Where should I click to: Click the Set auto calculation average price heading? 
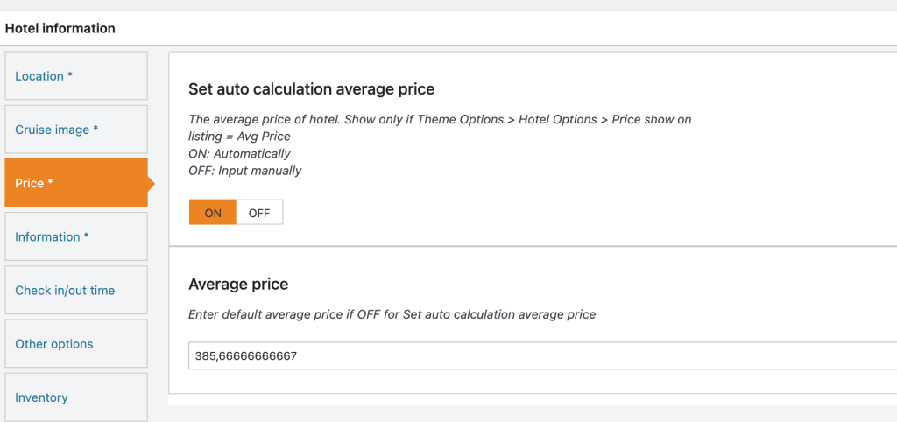(x=311, y=89)
